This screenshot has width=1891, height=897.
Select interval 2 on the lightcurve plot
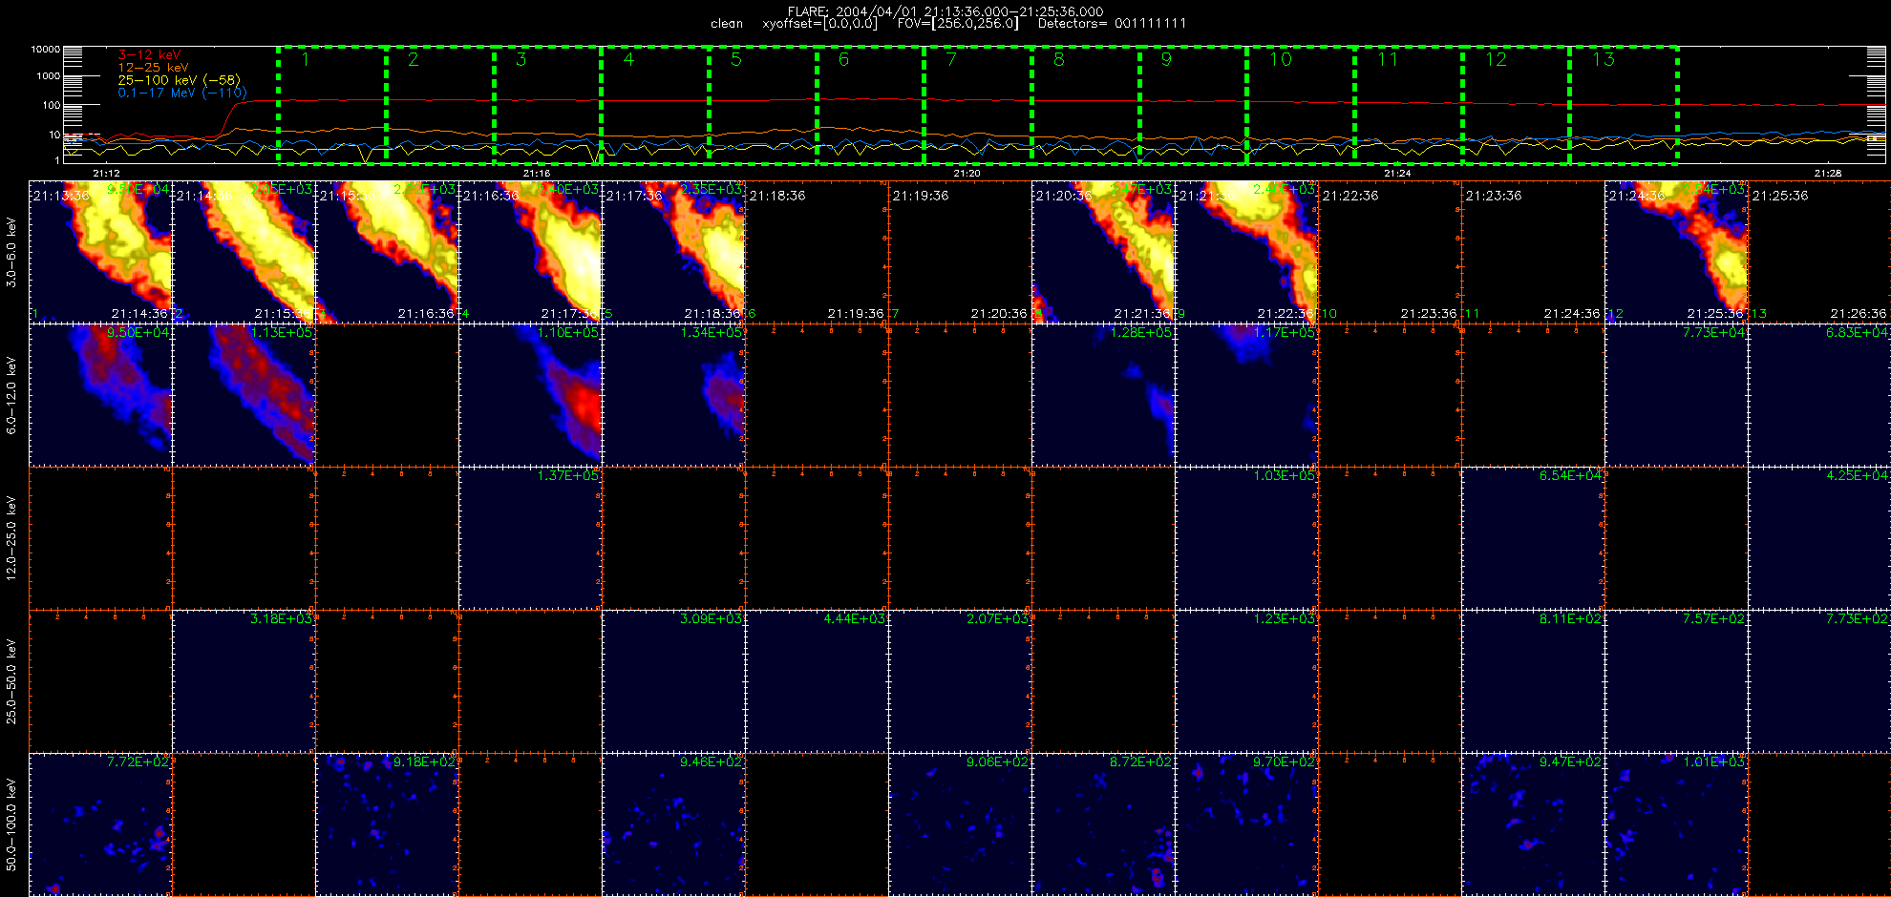440,105
